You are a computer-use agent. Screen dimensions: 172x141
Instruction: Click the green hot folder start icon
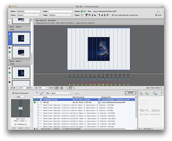click(x=141, y=93)
